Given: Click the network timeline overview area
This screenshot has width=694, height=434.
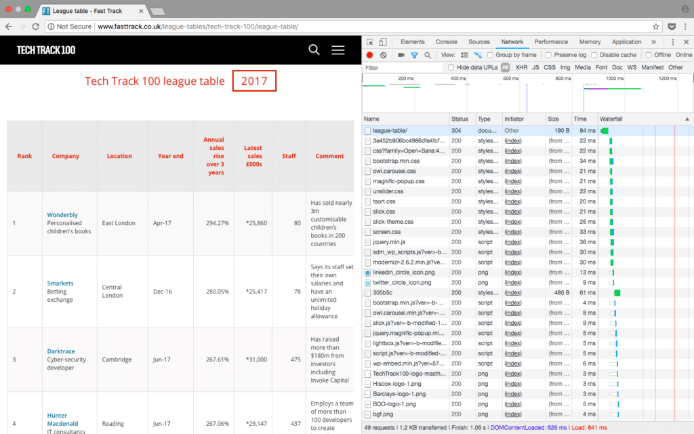Looking at the screenshot, I should [x=527, y=93].
